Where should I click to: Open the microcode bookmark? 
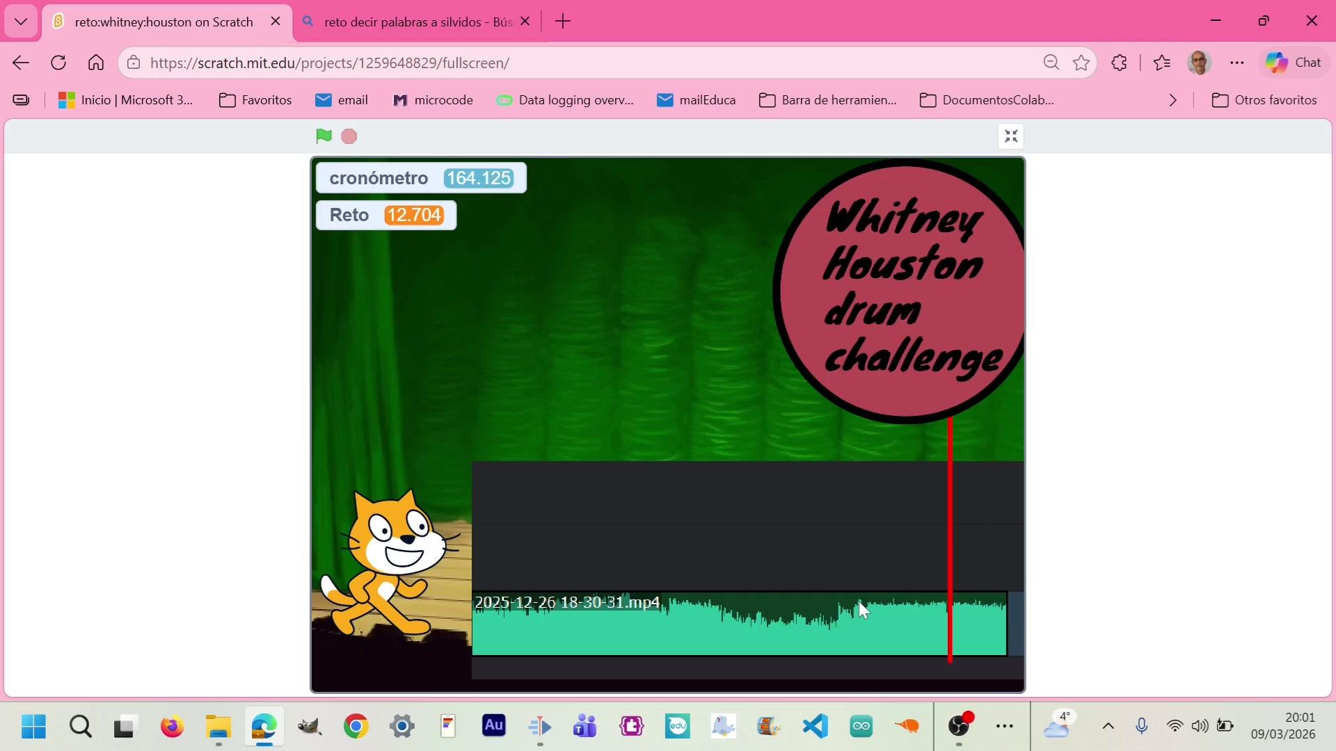pyautogui.click(x=433, y=100)
